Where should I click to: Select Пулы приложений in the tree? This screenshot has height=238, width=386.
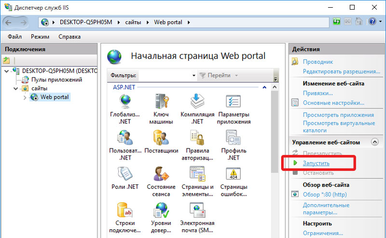56,79
